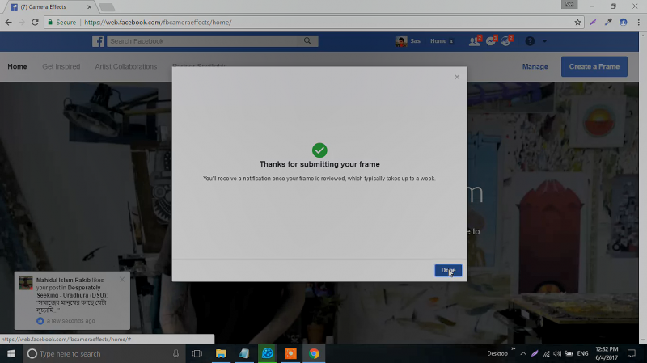This screenshot has width=647, height=363.
Task: Click the network tray icon
Action: pos(547,354)
